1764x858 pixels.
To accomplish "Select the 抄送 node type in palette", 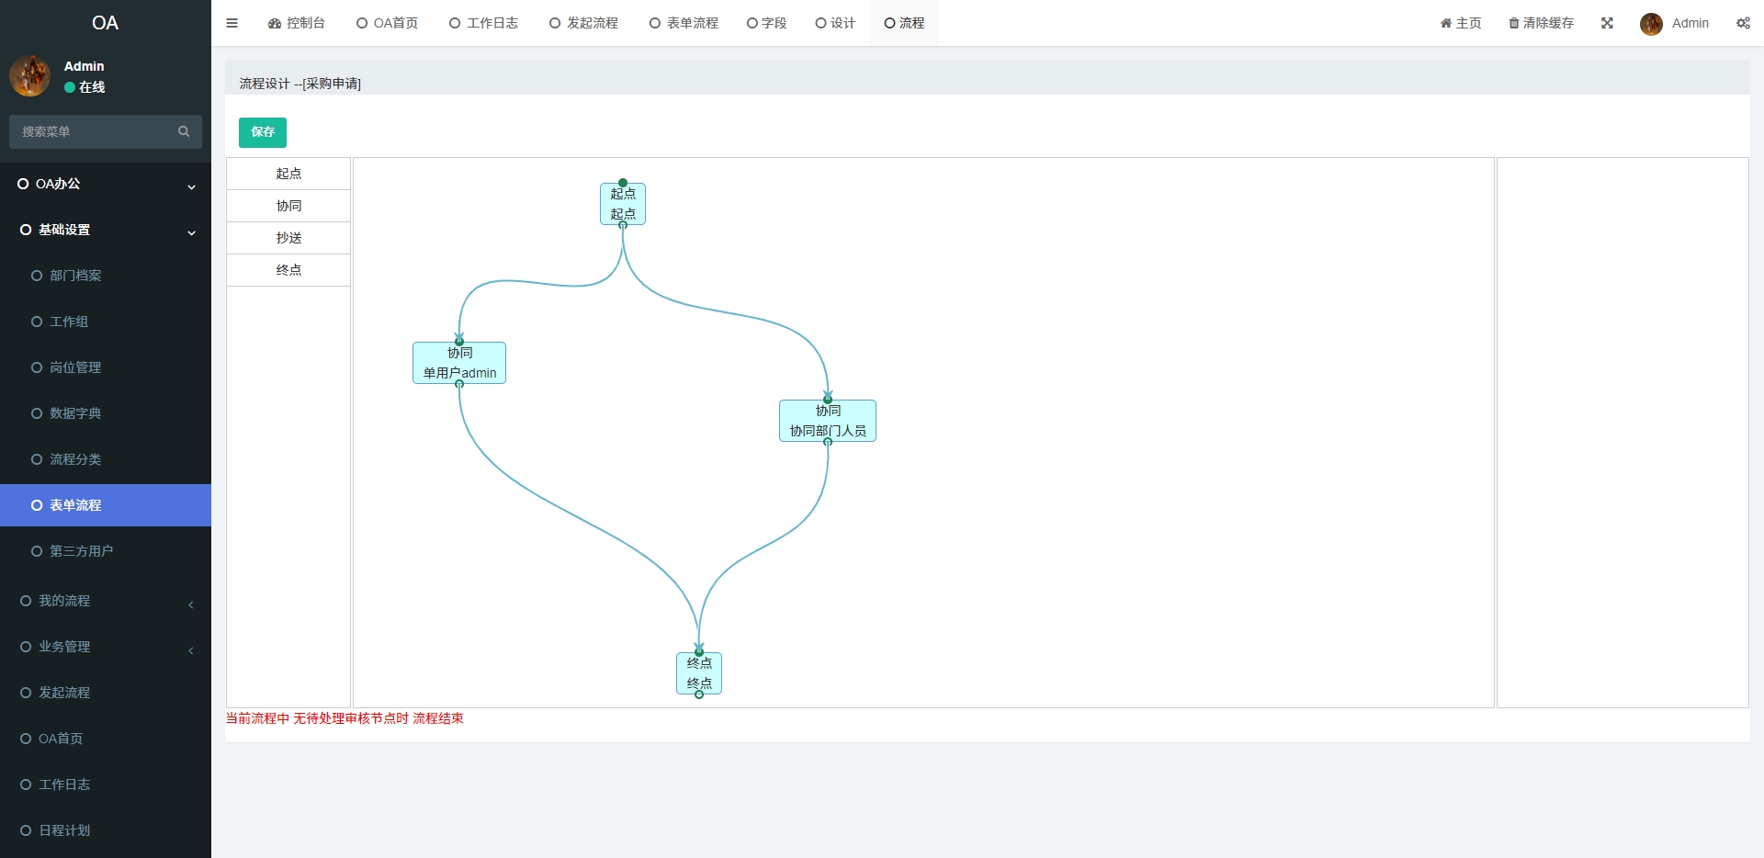I will pos(288,238).
